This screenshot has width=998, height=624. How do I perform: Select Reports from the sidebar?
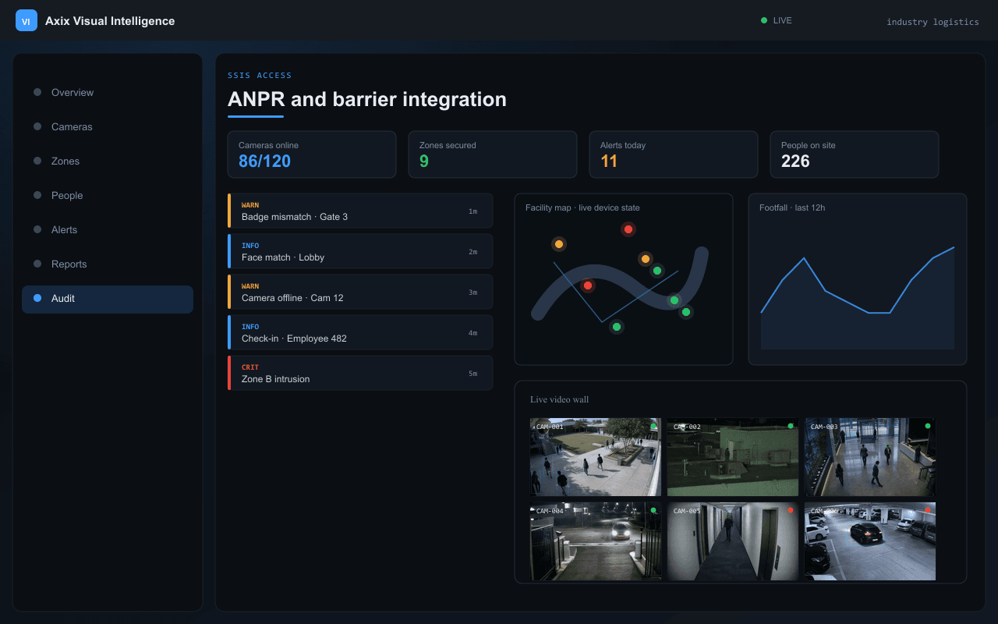tap(108, 264)
